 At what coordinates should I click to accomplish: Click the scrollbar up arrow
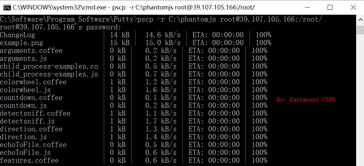pyautogui.click(x=360, y=20)
